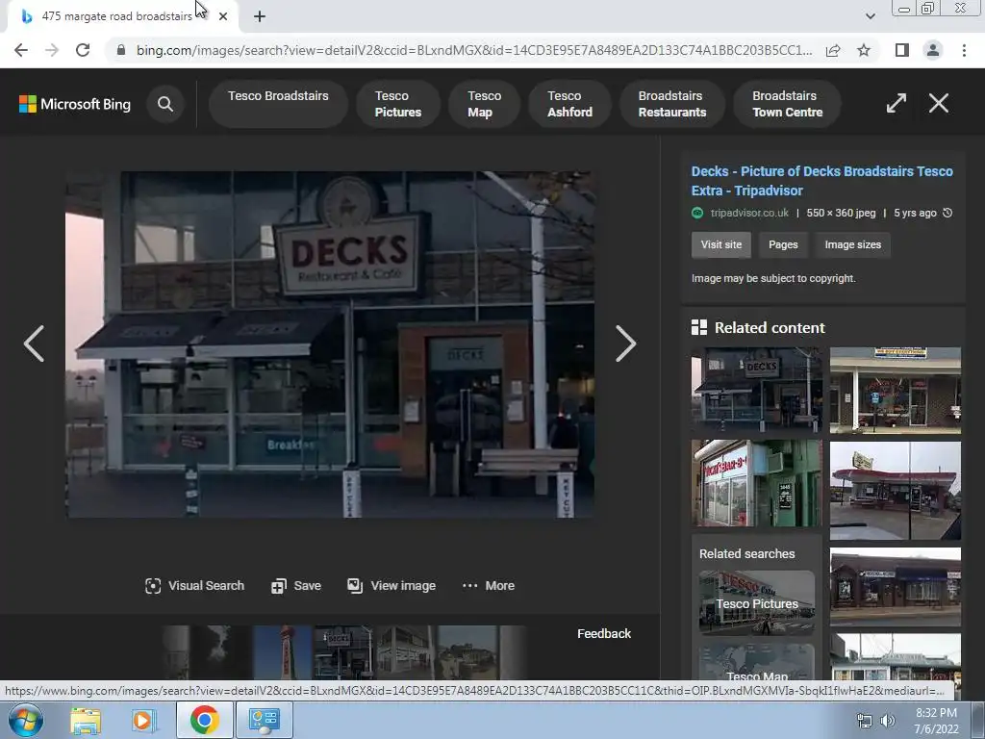
Task: Save the image to collection
Action: pyautogui.click(x=296, y=586)
